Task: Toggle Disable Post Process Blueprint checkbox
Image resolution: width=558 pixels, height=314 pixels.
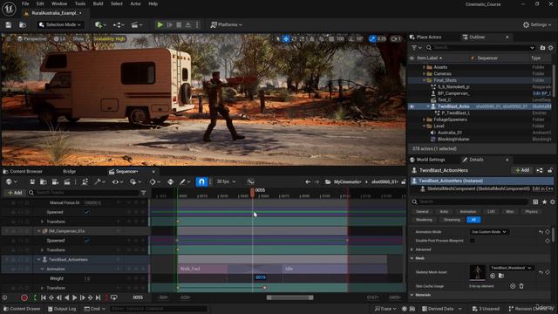Action: click(473, 241)
